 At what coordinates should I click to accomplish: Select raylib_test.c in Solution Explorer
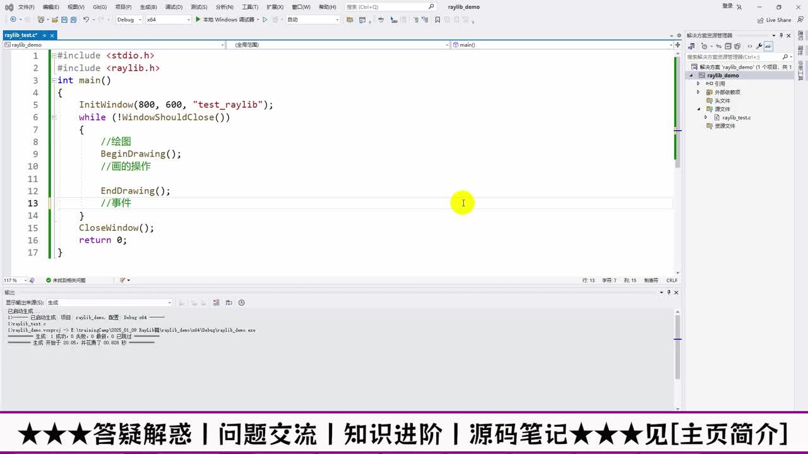[736, 117]
